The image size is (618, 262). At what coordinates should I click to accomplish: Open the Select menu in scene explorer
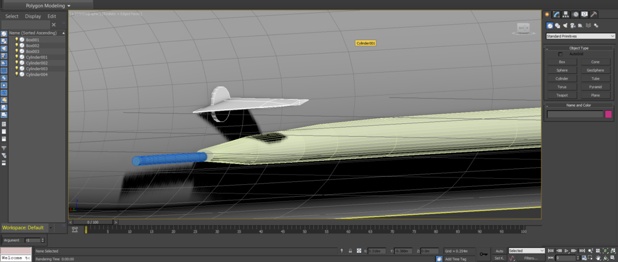coord(12,16)
